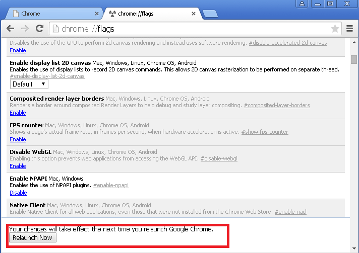The width and height of the screenshot is (359, 253).
Task: Enable the FPS counter flag
Action: tap(18, 139)
